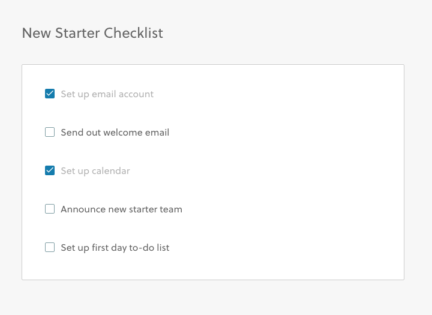Viewport: 432px width, 315px height.
Task: Click the 'Set up first day to-do list' label
Action: (115, 248)
